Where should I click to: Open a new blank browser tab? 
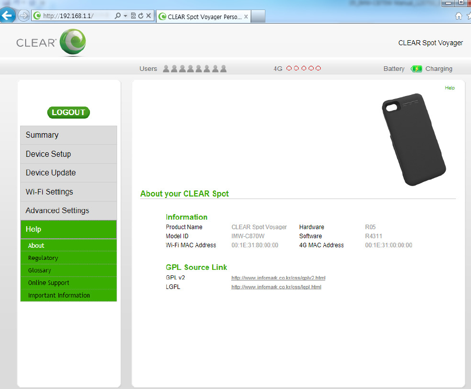click(x=258, y=17)
